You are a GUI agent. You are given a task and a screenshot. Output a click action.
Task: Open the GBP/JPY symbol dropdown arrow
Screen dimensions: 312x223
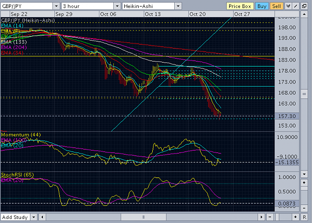click(x=56, y=6)
